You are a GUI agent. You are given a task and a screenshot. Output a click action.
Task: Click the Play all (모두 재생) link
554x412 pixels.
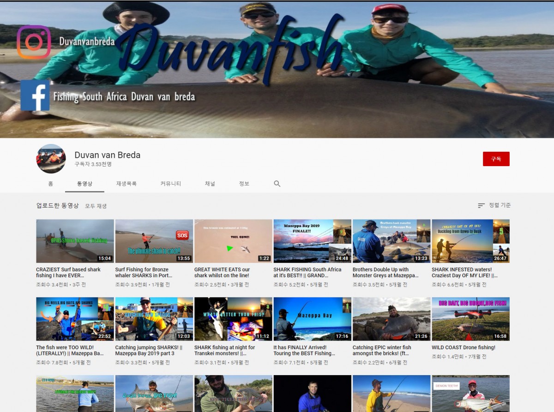[96, 206]
